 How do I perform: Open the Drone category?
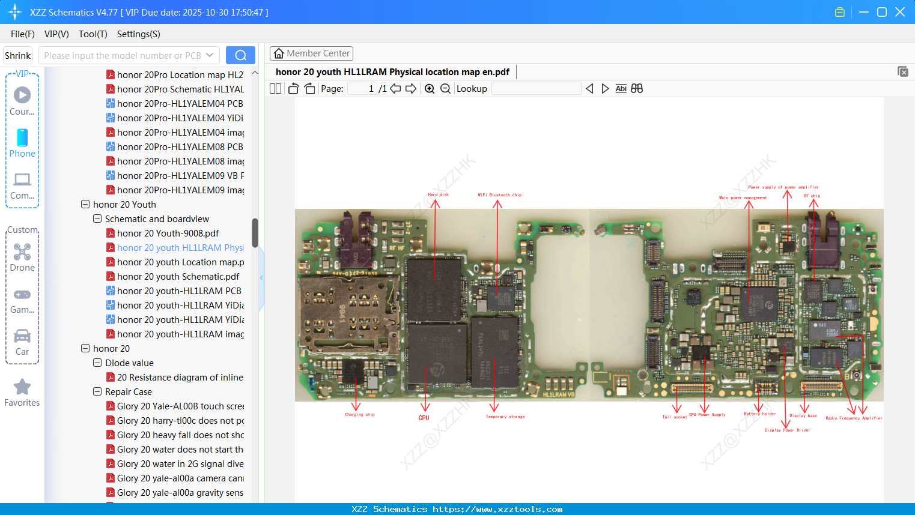point(22,257)
